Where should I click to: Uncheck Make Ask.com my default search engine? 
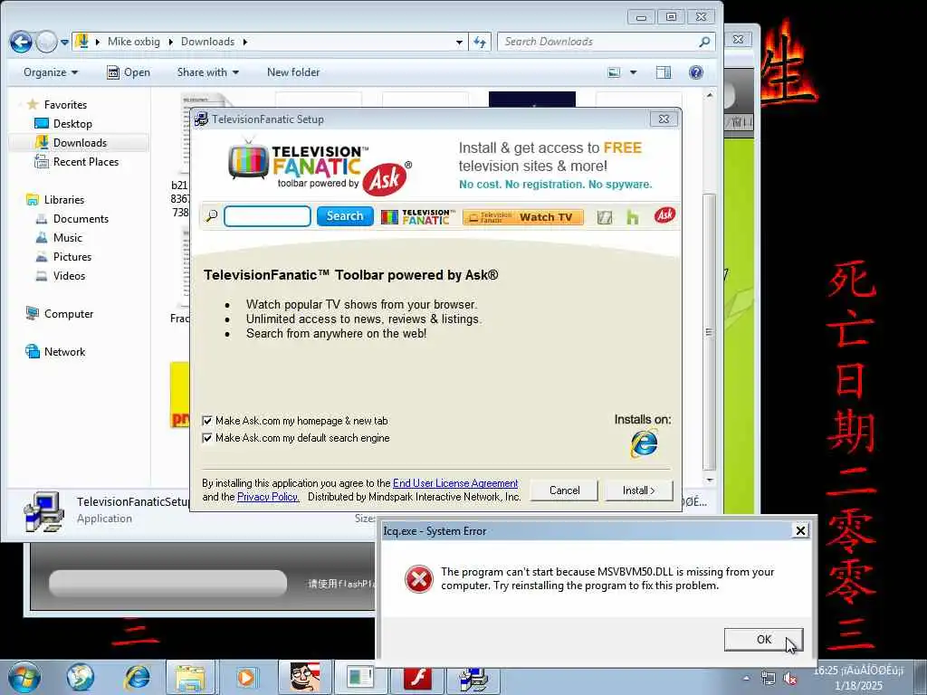(207, 438)
